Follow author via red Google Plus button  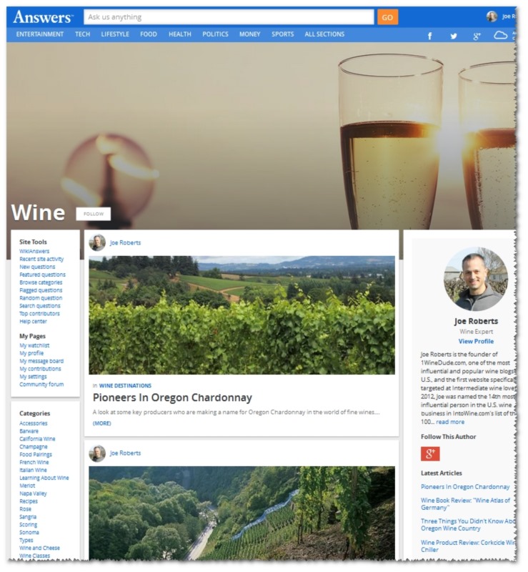pos(430,454)
